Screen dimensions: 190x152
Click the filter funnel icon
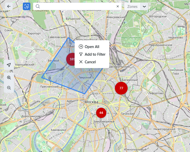(81, 54)
